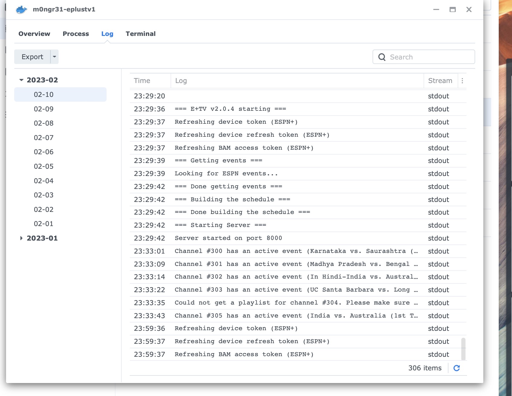This screenshot has width=512, height=396.
Task: Minimize the container window
Action: click(436, 10)
